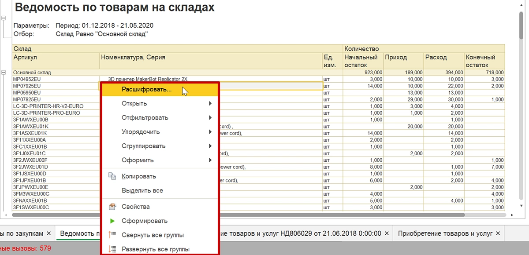
Task: Select the 3FNAXXEU01B article cell
Action: tap(56, 200)
